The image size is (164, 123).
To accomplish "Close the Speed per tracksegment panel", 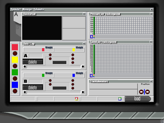I will [x=151, y=42].
